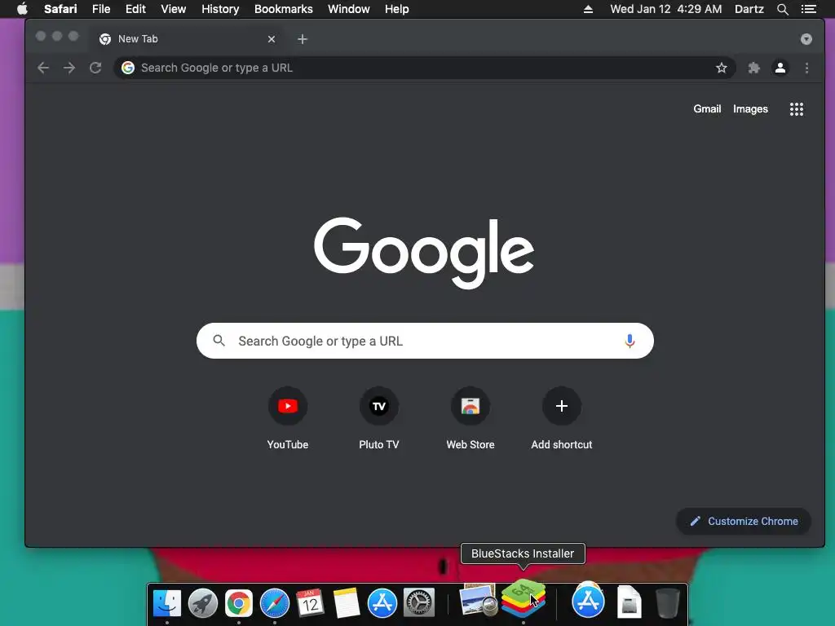The width and height of the screenshot is (835, 626).
Task: Open the Extensions puzzle icon
Action: pos(753,68)
